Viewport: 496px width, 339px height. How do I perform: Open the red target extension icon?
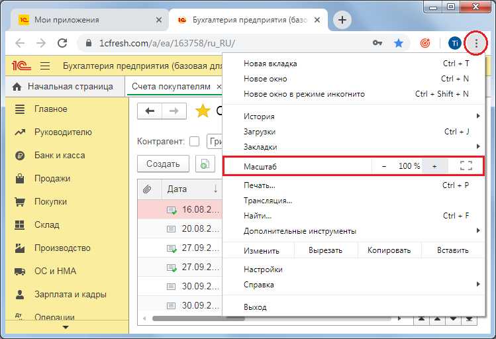pyautogui.click(x=425, y=43)
